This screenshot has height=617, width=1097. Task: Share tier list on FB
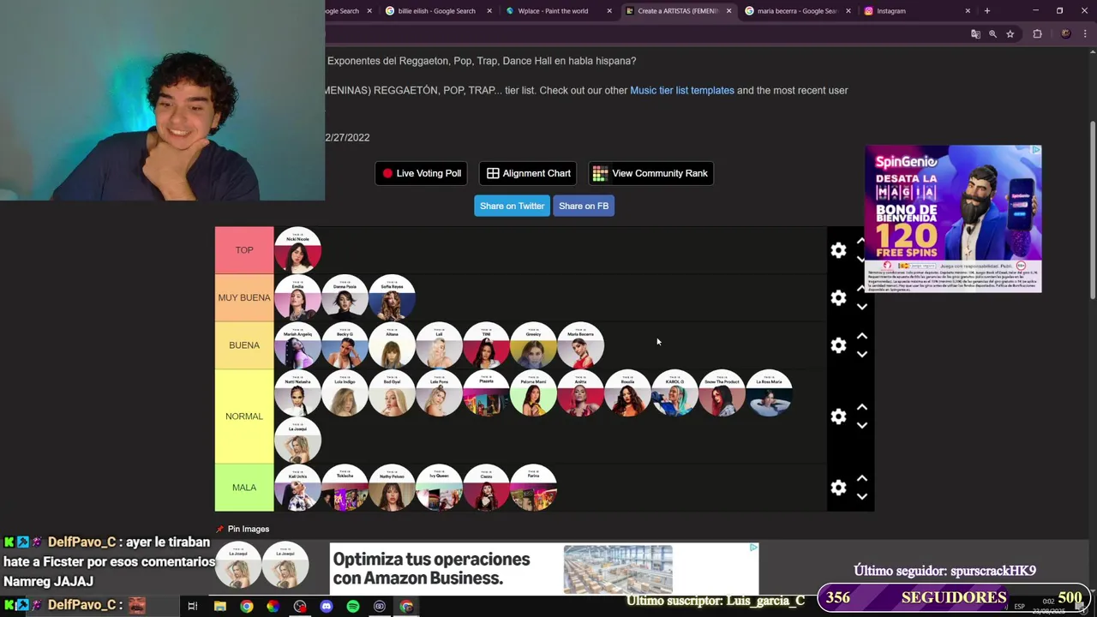tap(584, 206)
